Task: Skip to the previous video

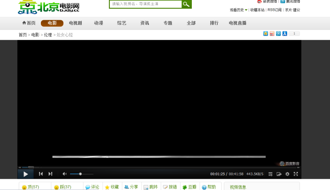Action: point(41,174)
